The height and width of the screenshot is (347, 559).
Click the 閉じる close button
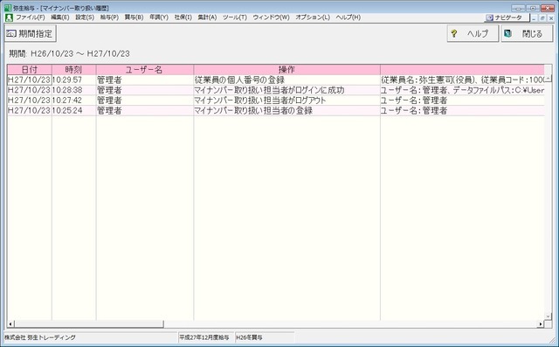click(527, 33)
